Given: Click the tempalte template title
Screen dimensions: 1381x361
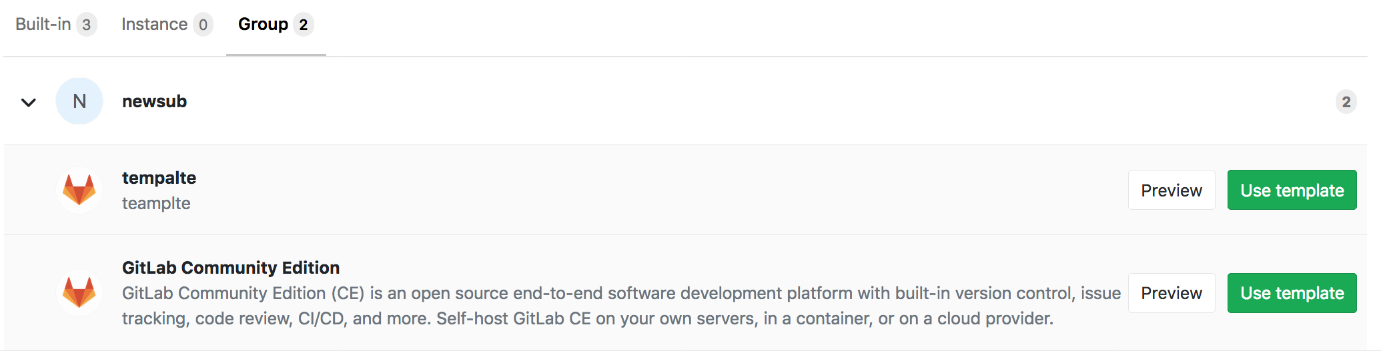Looking at the screenshot, I should [159, 178].
